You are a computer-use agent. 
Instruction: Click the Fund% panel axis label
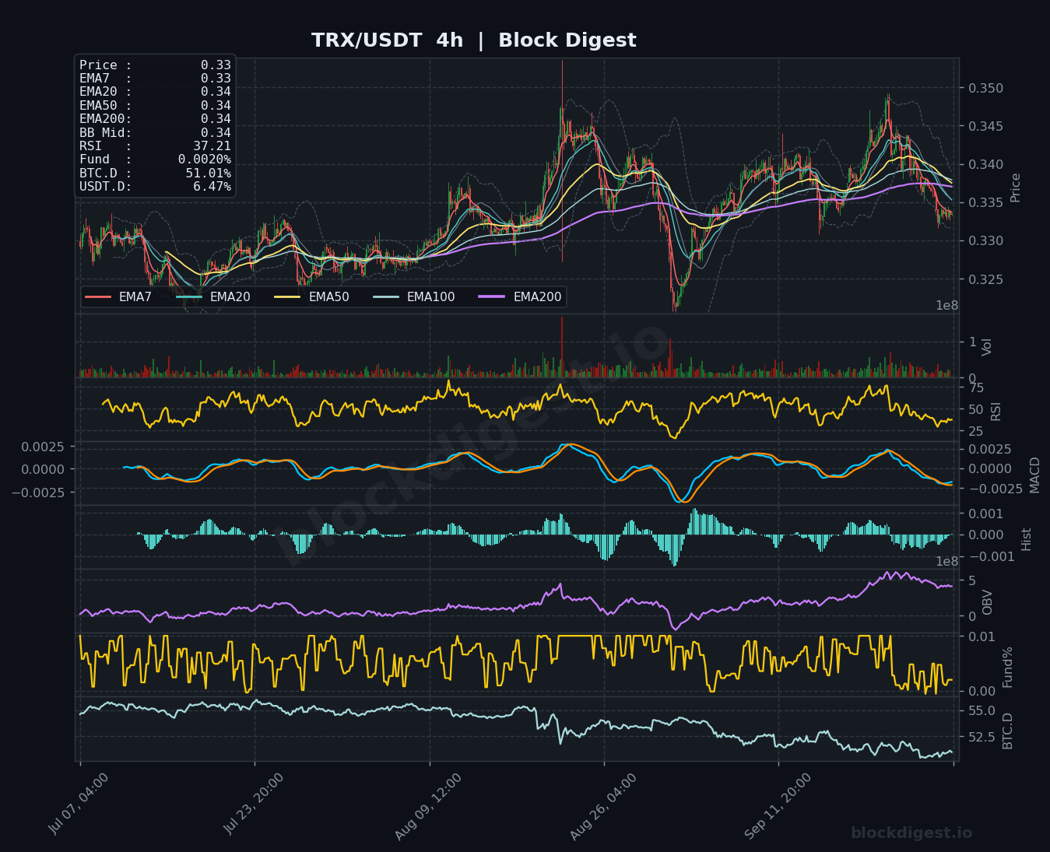[1007, 667]
